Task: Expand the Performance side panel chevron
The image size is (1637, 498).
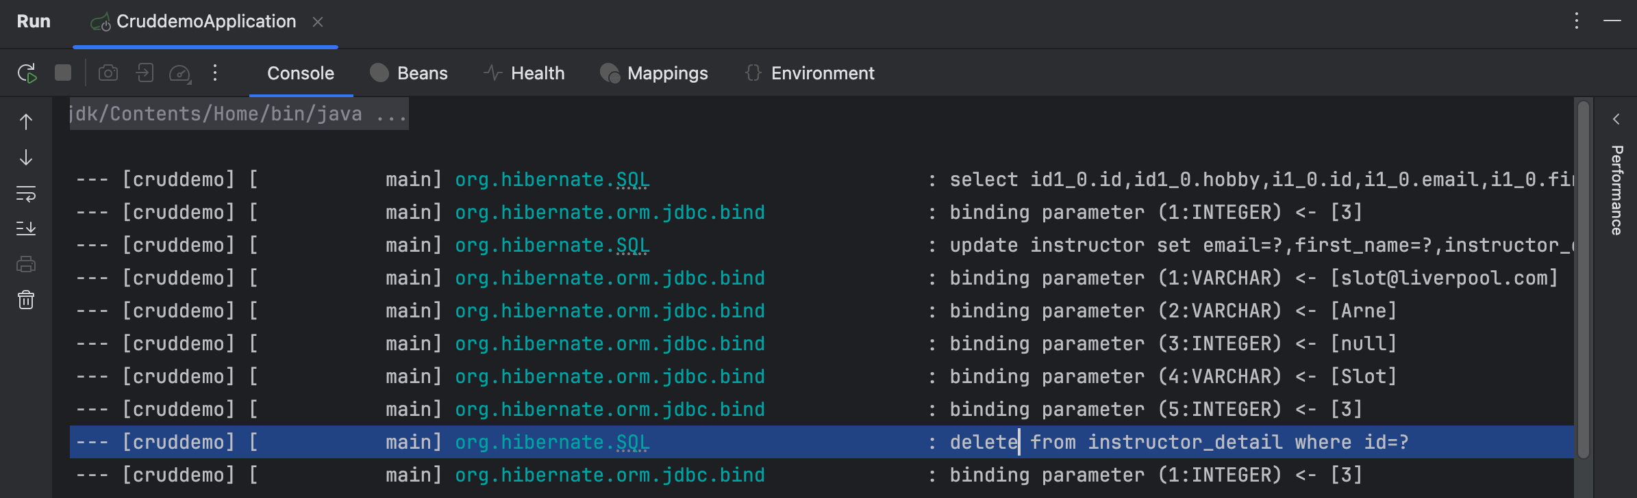Action: pyautogui.click(x=1616, y=119)
